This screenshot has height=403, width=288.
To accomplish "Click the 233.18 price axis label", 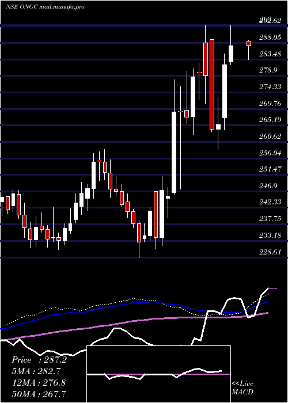I will 270,235.
